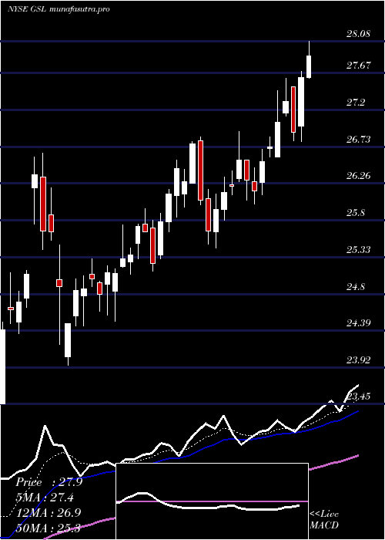Viewport: 385px width, 540px height.
Task: Click the 26.73 price axis label
Action: (359, 140)
